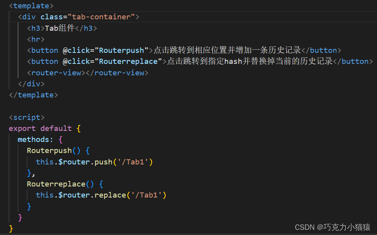Click the this.$router.push('/Tab1') call

click(x=94, y=162)
